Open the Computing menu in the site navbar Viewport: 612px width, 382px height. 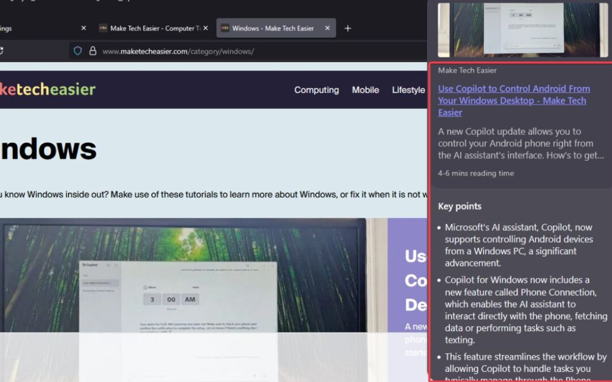click(316, 90)
